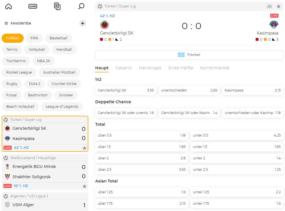285x211 pixels.
Task: Choose the Volleyball sport filter
Action: tap(37, 50)
